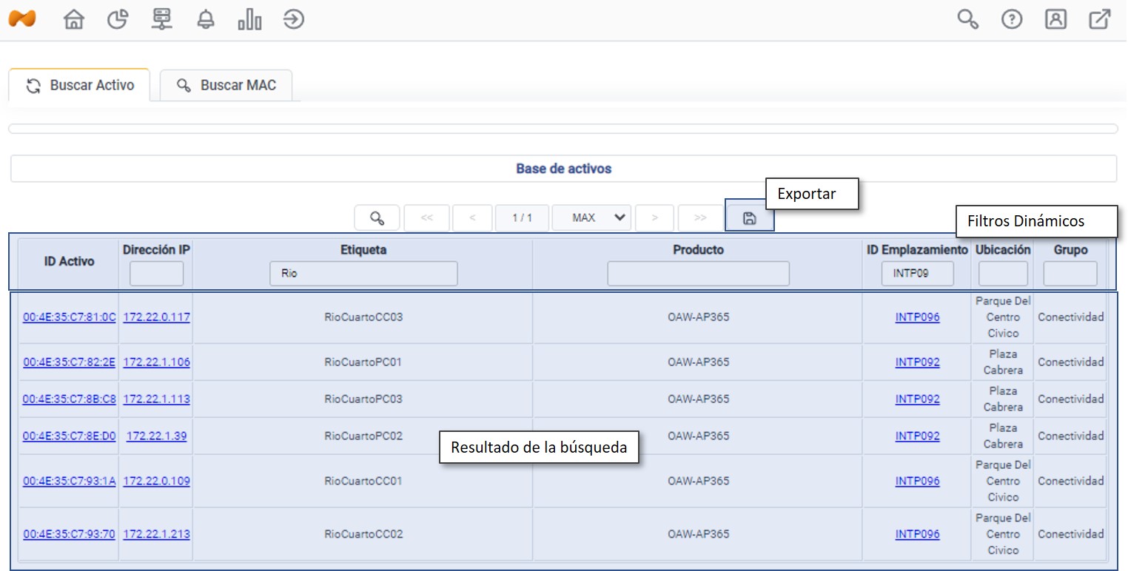The height and width of the screenshot is (571, 1128).
Task: Open the pie chart dashboard icon
Action: [117, 20]
